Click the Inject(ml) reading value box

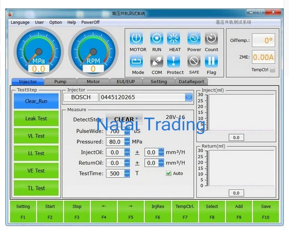[x=236, y=137]
